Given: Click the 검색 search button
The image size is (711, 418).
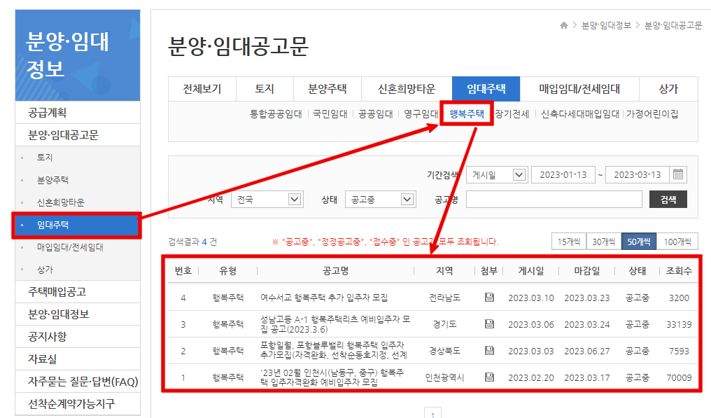Looking at the screenshot, I should click(668, 199).
